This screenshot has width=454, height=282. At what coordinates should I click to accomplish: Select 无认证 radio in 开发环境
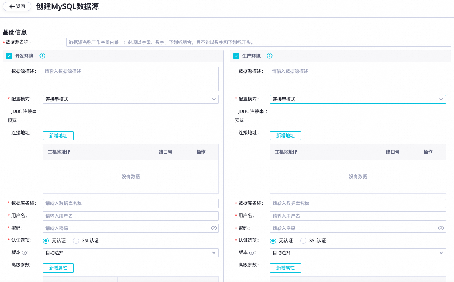tap(46, 241)
